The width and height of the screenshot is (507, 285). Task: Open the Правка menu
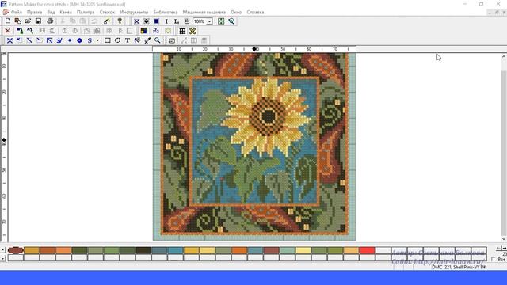point(34,13)
